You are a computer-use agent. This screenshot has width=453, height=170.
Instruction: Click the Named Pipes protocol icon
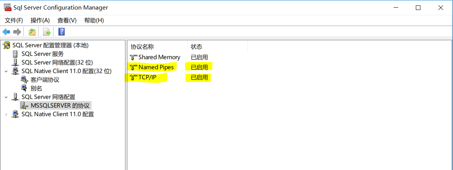click(x=134, y=67)
